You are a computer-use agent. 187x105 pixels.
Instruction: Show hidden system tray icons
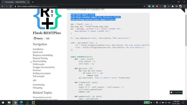(154, 102)
